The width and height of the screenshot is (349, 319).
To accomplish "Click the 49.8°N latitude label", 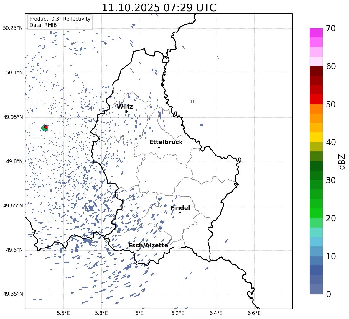I will coord(14,161).
